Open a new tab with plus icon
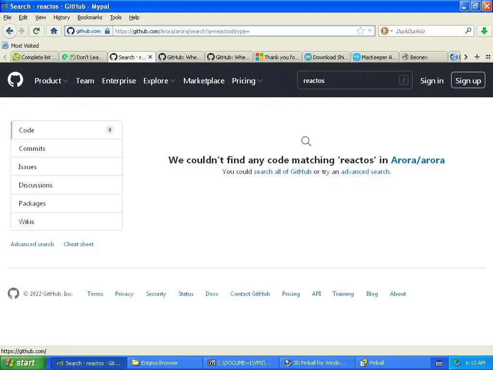The height and width of the screenshot is (370, 493). click(477, 57)
